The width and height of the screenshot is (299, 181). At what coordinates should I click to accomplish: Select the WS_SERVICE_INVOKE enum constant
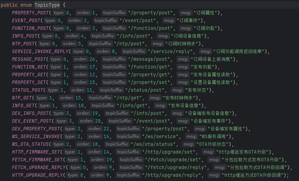click(36, 136)
